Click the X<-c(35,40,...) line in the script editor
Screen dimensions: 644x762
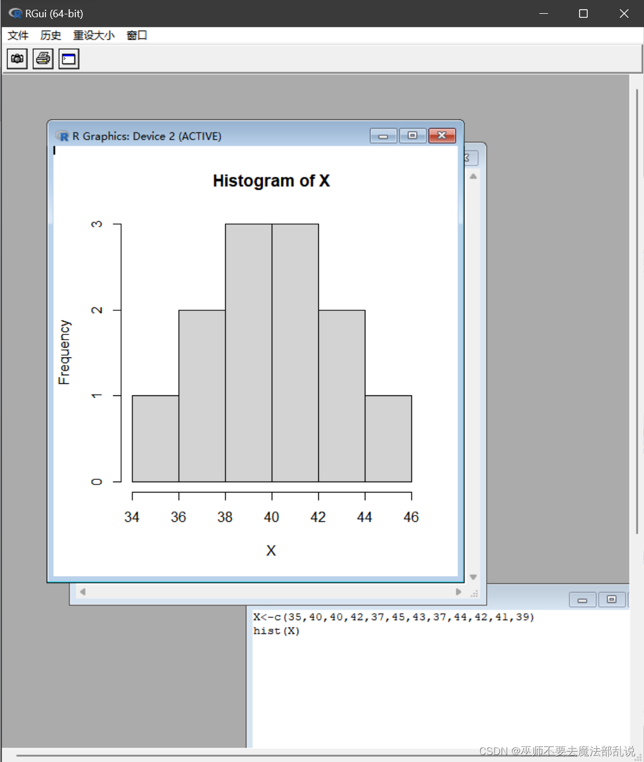(394, 617)
